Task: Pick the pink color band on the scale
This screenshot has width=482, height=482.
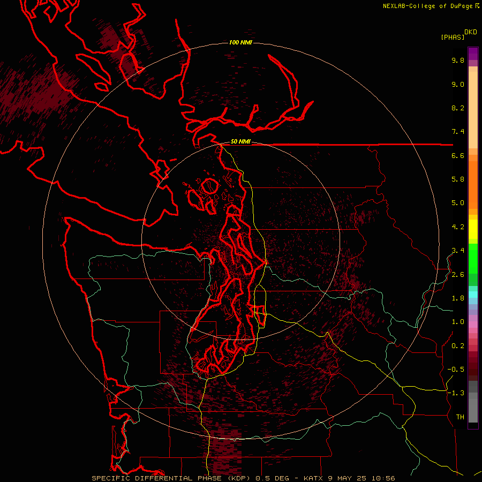Action: tap(473, 325)
